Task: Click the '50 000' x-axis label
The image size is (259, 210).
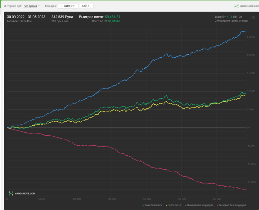Action: tap(42, 199)
